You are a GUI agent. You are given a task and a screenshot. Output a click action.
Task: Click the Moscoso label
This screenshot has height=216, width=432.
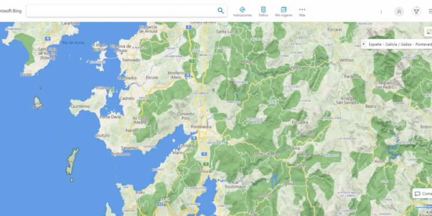266,195
